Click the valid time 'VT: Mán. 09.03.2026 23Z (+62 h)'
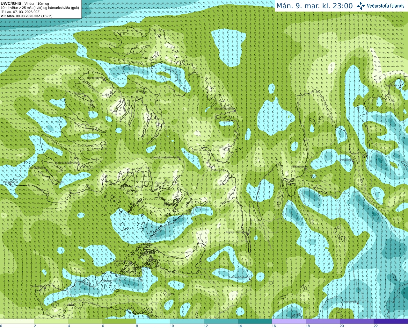Screen dimensions: 408x328 (26, 16)
